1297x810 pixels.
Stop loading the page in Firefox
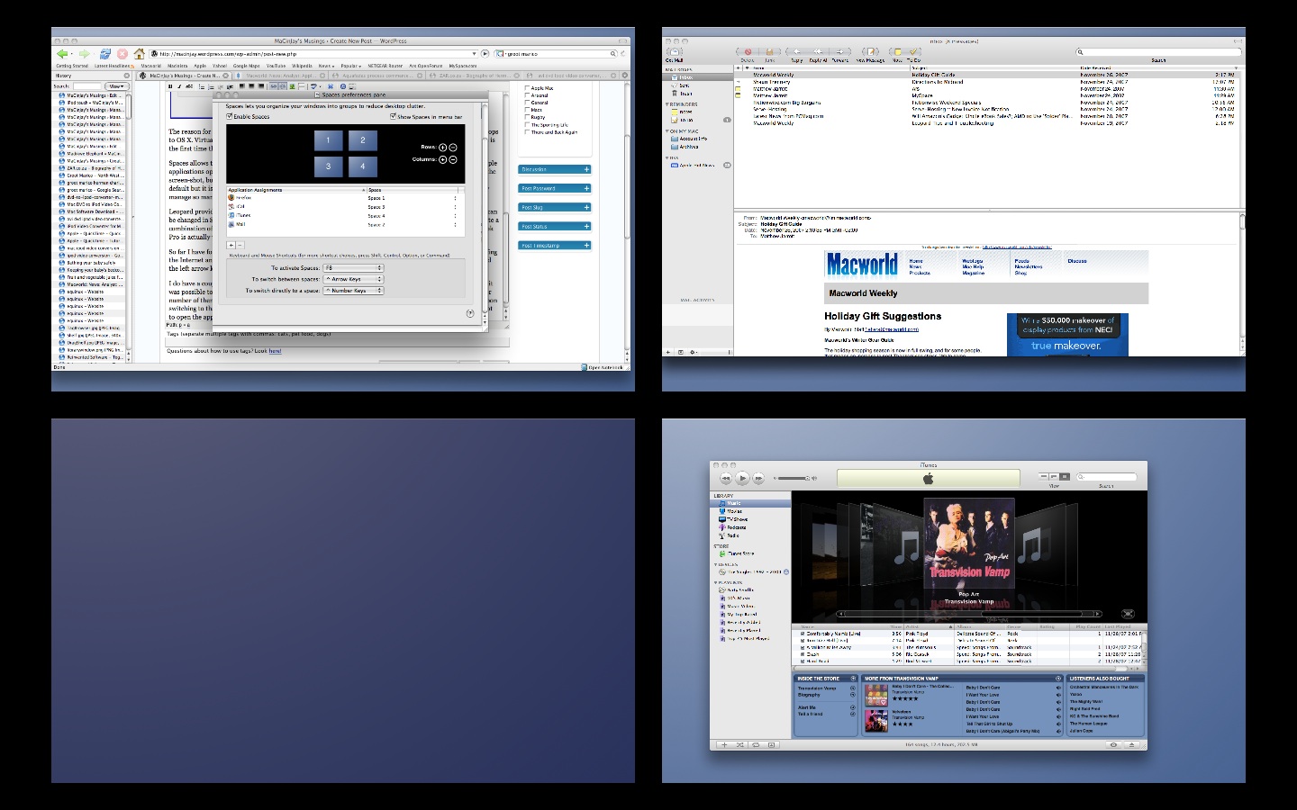point(122,54)
